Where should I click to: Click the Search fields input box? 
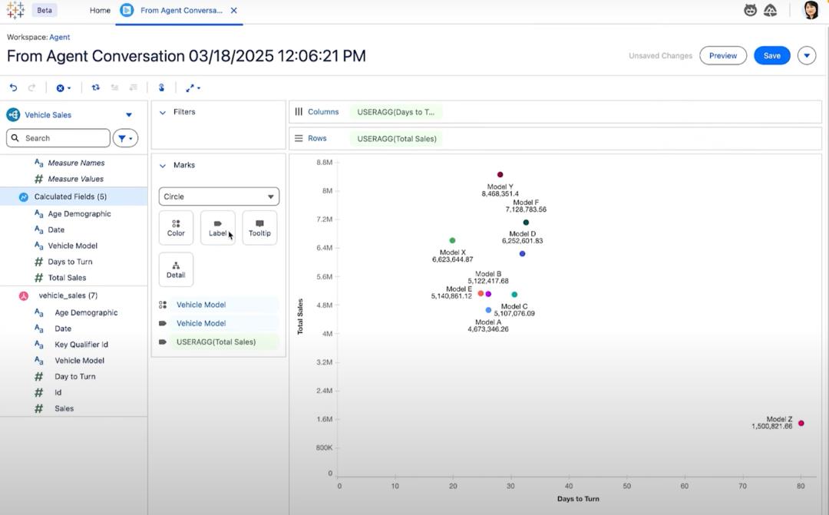60,138
